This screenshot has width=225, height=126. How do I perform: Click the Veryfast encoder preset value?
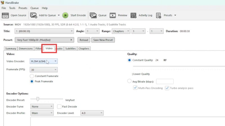[70, 100]
